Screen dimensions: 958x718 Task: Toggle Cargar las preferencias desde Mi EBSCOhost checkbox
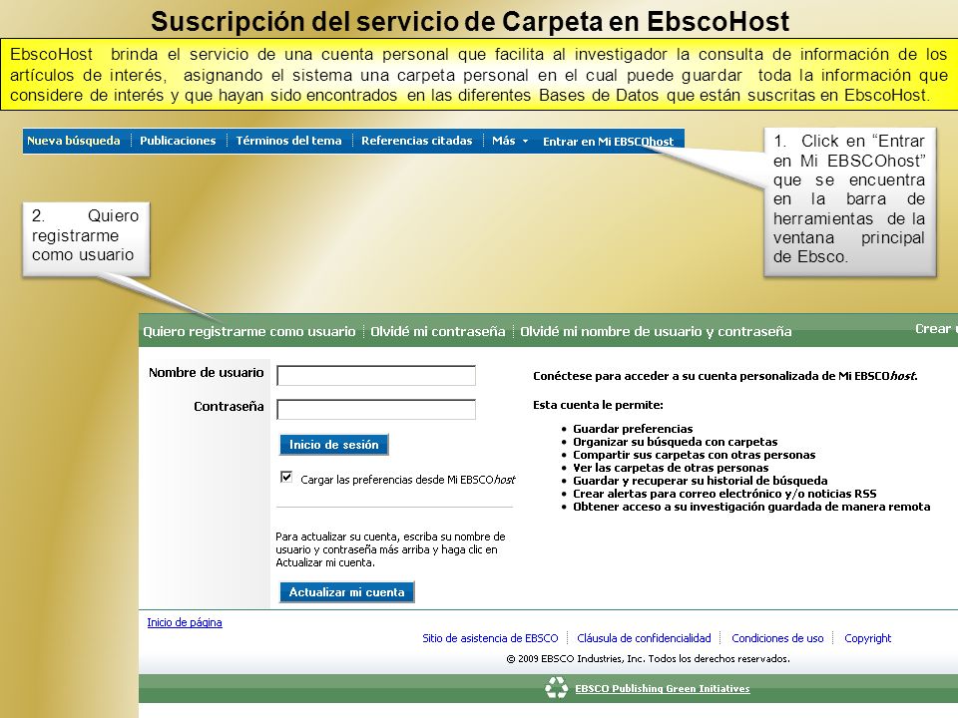286,477
